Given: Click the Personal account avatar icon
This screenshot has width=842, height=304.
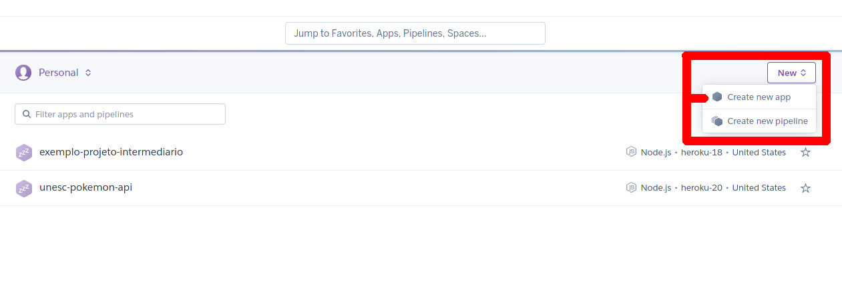Looking at the screenshot, I should [x=23, y=73].
